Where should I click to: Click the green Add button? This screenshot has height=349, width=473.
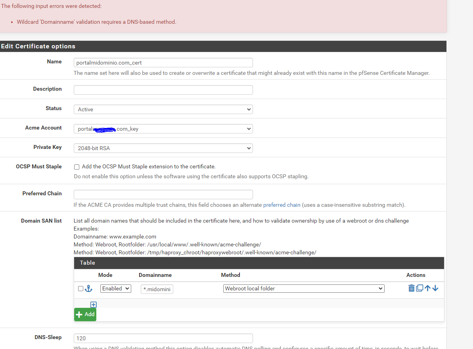tap(85, 315)
